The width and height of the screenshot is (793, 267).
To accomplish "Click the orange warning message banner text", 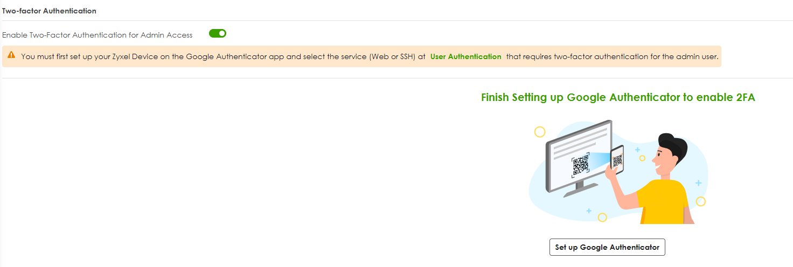I will (x=370, y=56).
